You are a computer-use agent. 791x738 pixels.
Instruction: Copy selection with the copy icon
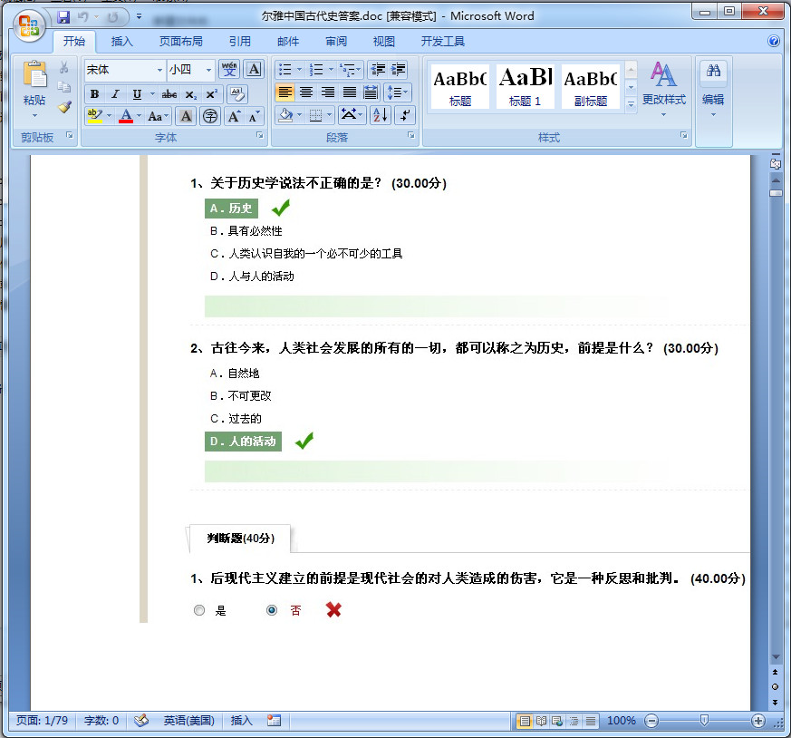[64, 87]
